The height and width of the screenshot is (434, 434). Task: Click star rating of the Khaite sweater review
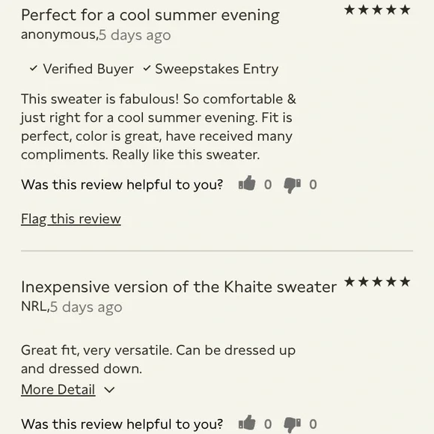click(377, 282)
